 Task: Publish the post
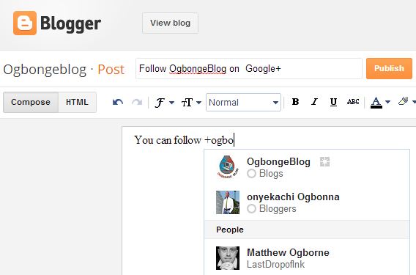tap(389, 68)
